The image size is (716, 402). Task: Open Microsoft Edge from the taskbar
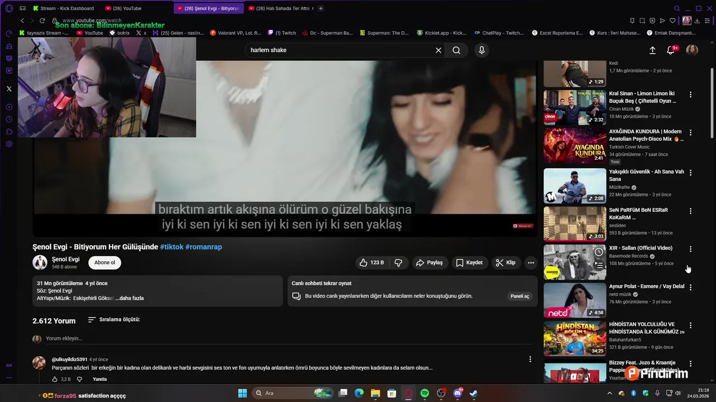tap(359, 393)
